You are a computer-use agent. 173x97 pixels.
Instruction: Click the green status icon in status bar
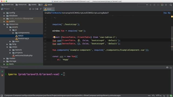(x=171, y=96)
